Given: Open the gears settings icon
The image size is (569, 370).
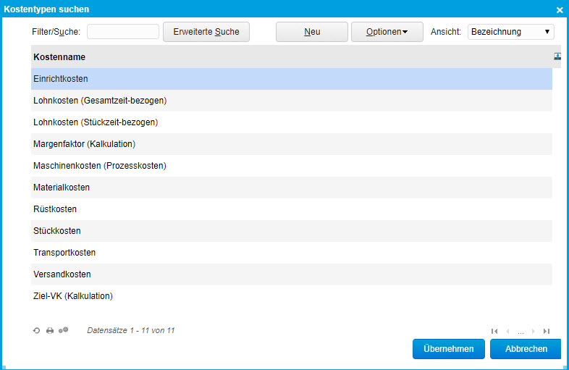Looking at the screenshot, I should 64,330.
